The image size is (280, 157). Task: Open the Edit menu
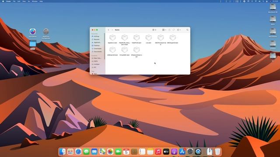19,1
